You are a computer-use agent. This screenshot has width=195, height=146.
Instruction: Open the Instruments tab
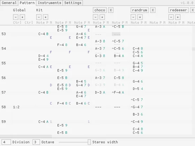point(49,3)
